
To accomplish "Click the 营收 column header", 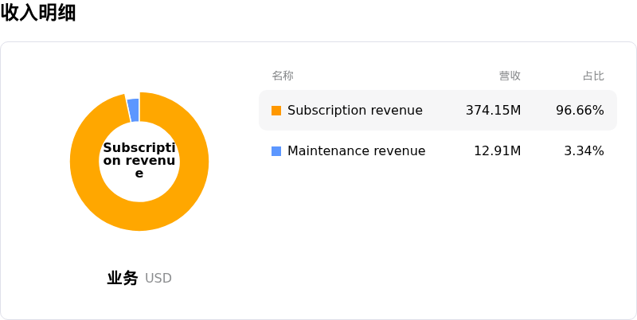I will (510, 76).
